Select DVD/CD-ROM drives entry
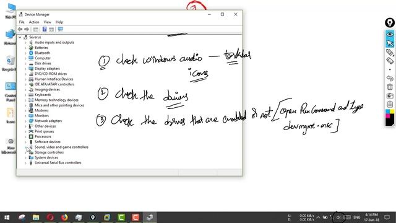Viewport: 396px width, 223px height. pos(51,74)
